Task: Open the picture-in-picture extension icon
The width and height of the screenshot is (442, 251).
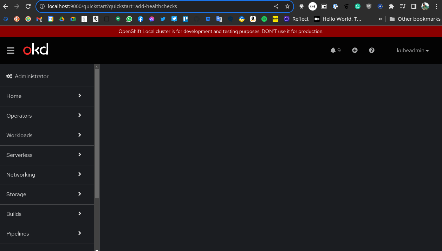Action: pos(324,6)
